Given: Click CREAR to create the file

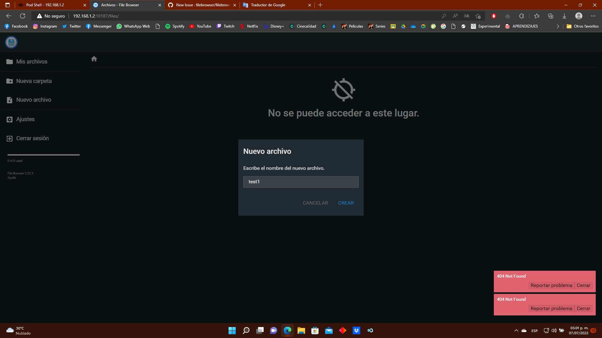Looking at the screenshot, I should click(x=346, y=203).
